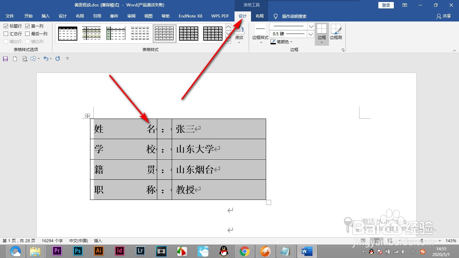Open the border line style dropdown
This screenshot has width=459, height=258.
tap(311, 26)
